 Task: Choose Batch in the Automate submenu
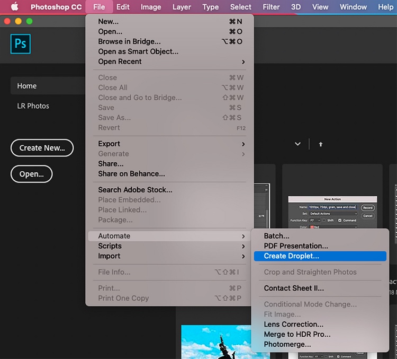pos(277,236)
